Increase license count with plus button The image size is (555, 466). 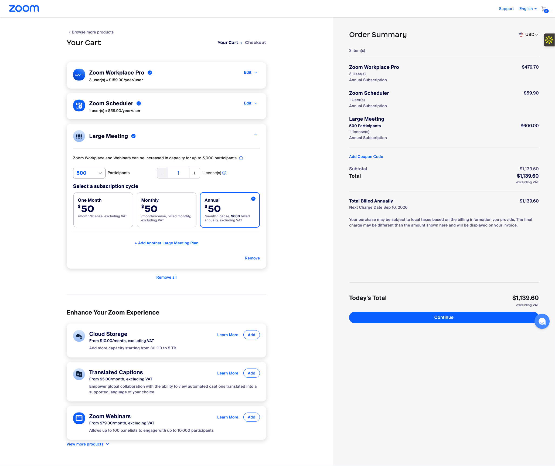coord(195,173)
